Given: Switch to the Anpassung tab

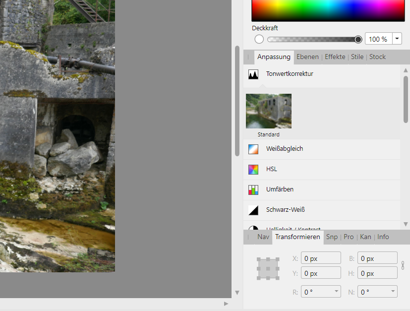Looking at the screenshot, I should point(274,57).
